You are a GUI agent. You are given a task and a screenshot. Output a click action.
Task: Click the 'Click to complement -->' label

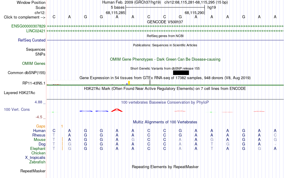(25, 17)
